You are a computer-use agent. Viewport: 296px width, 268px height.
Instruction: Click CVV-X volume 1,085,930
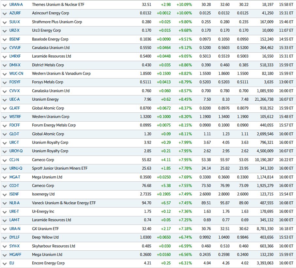265,91
